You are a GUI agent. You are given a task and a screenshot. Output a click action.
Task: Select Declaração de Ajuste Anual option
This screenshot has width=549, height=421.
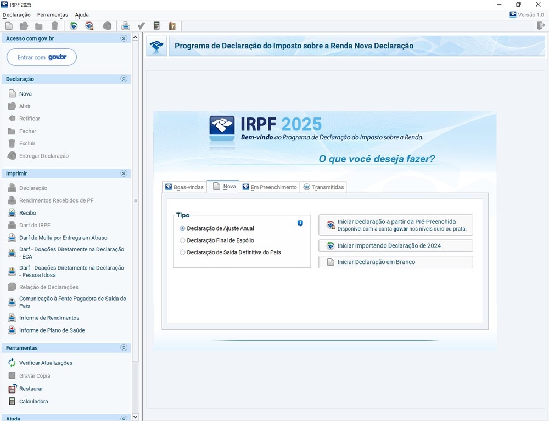pos(183,228)
